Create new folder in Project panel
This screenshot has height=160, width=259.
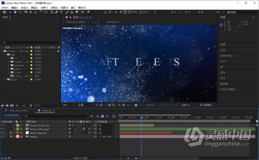click(x=7, y=105)
